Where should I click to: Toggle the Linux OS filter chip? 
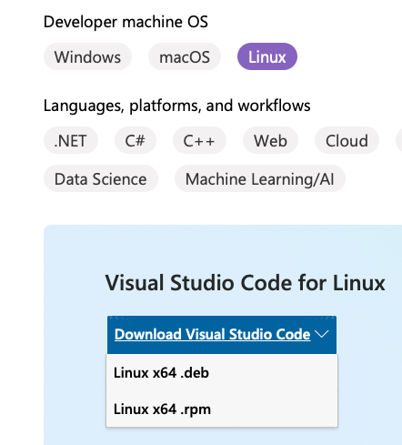click(x=267, y=56)
